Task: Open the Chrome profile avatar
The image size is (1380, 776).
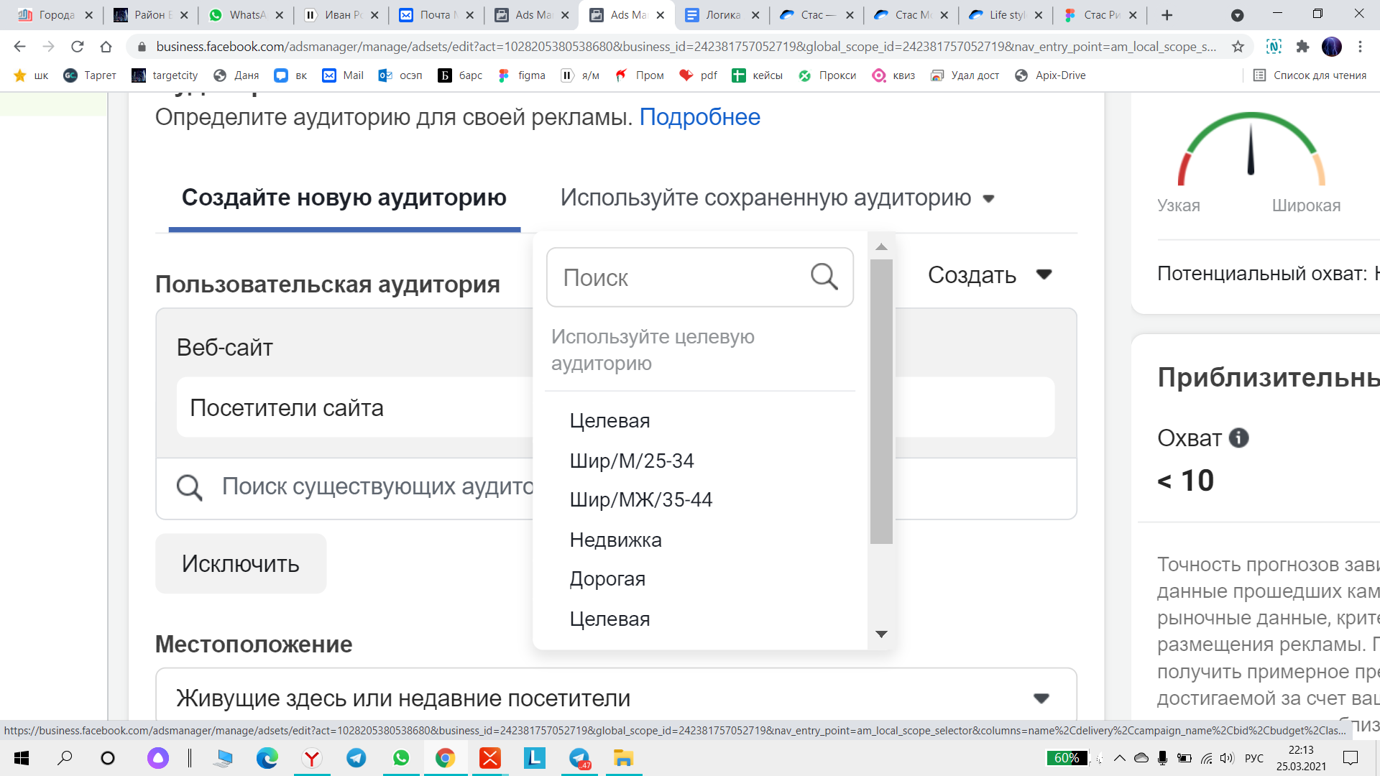Action: (1331, 47)
